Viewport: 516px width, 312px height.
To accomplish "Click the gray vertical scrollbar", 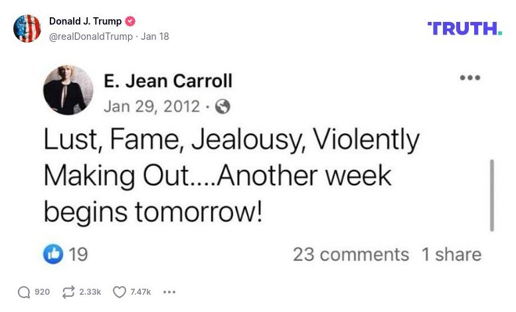I will (x=491, y=195).
